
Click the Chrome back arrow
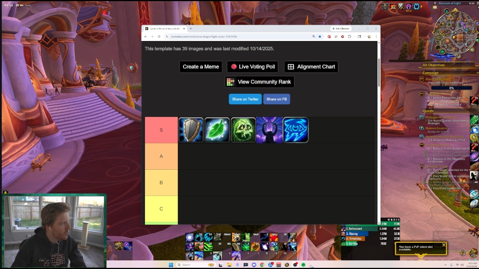tap(146, 37)
